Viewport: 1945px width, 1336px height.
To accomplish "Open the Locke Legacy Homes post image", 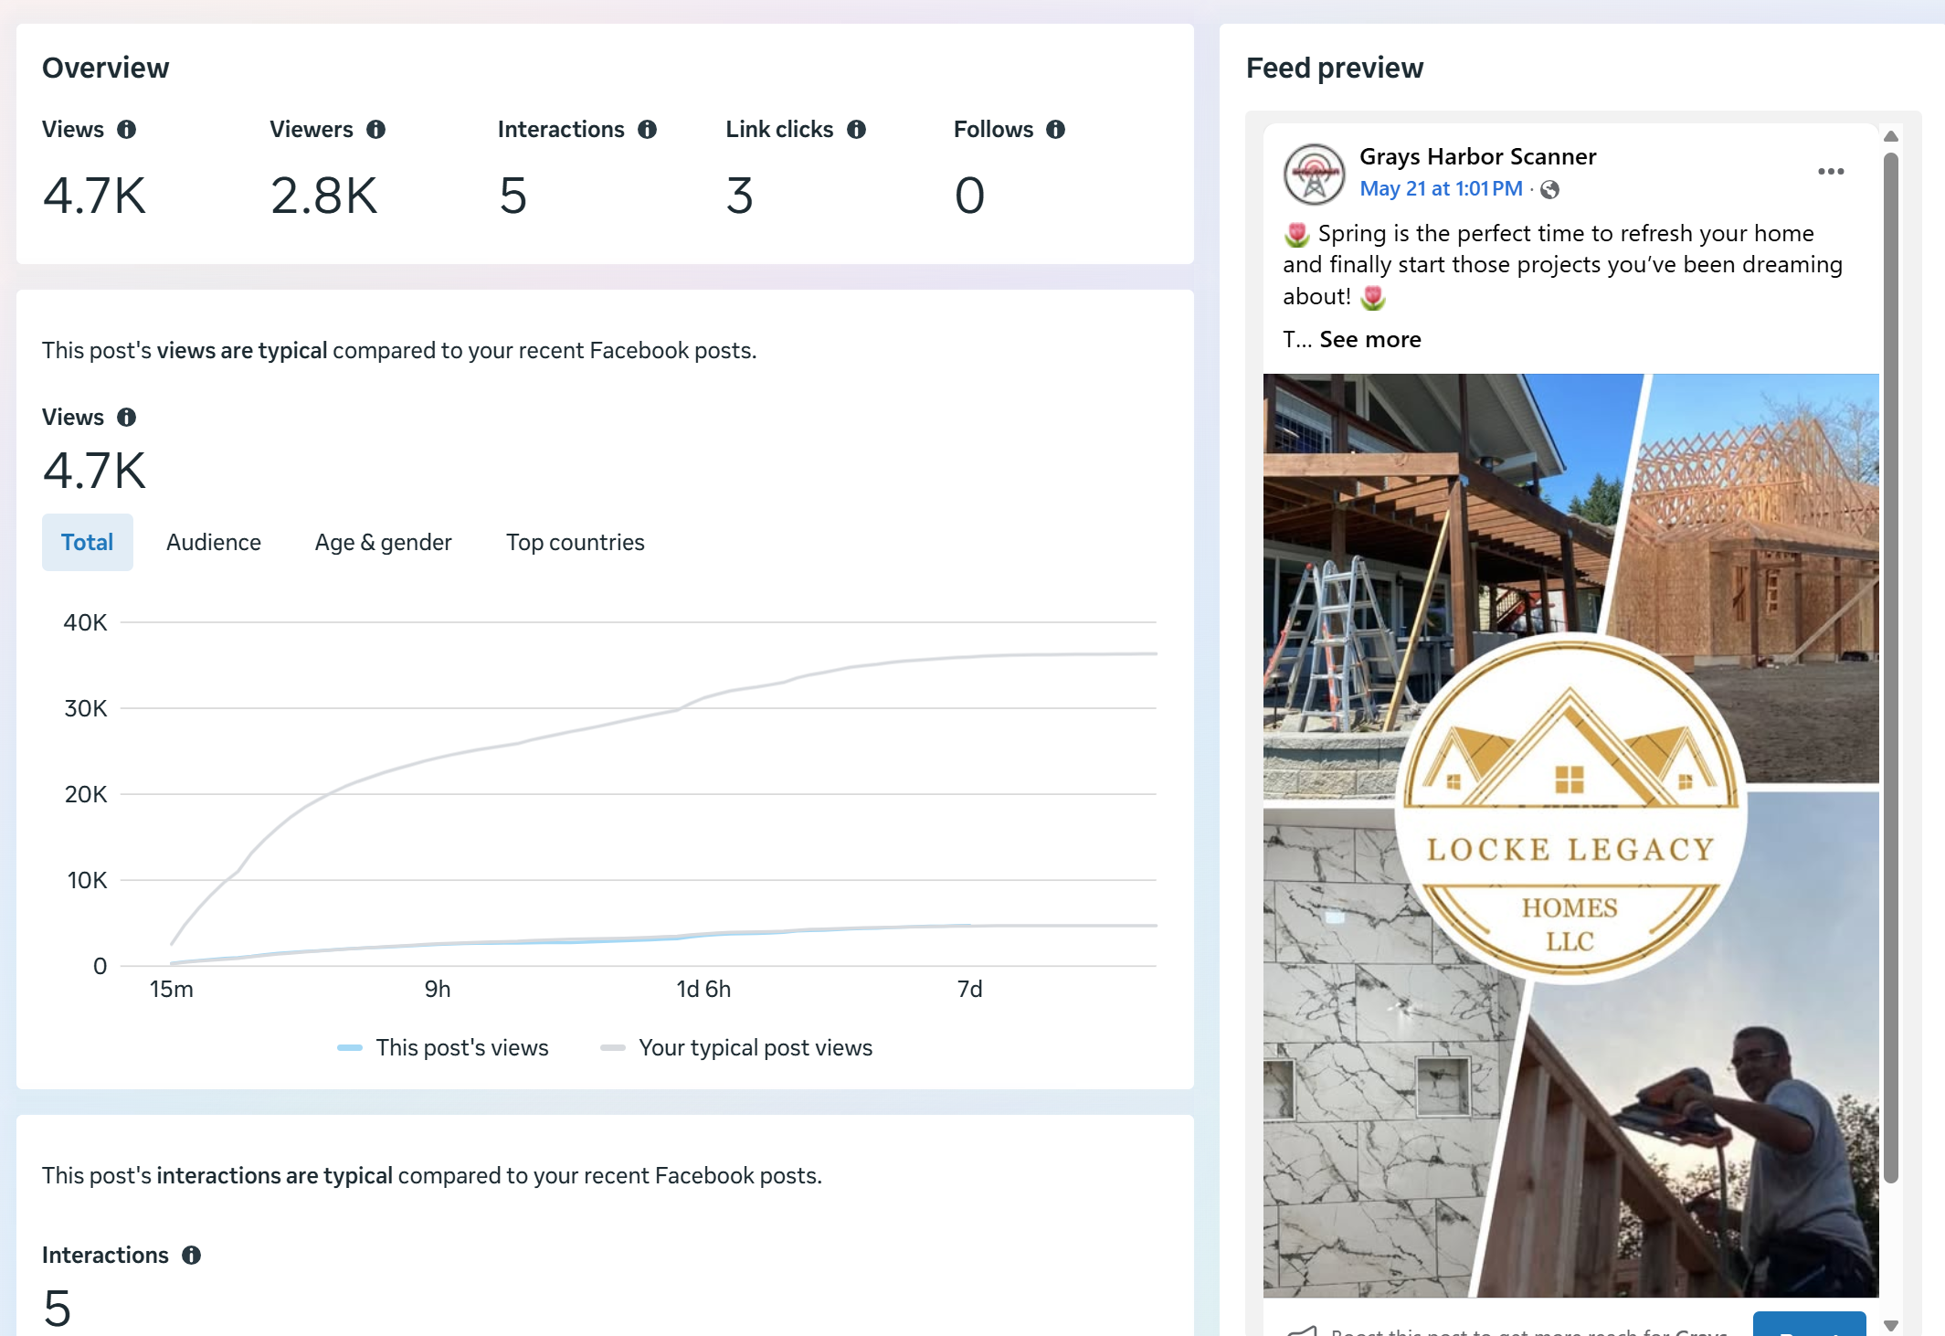I will click(x=1571, y=835).
